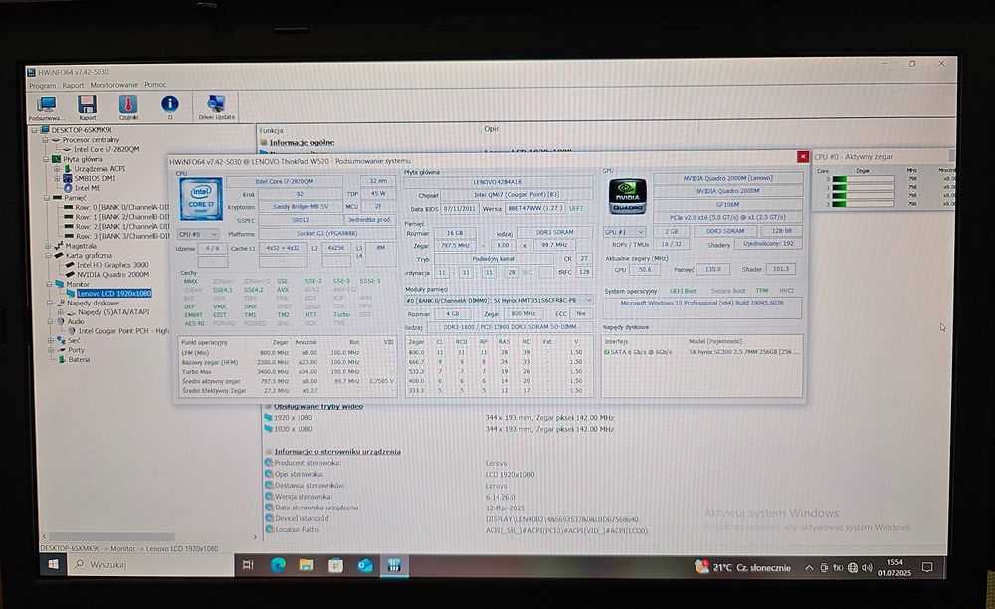
Task: Open the Raport menu
Action: [x=73, y=85]
